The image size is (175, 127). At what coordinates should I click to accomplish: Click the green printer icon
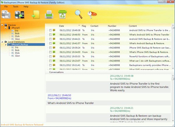49,14
